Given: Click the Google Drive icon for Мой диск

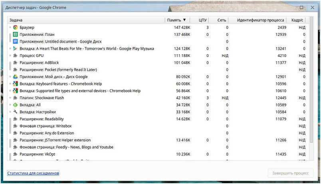Looking at the screenshot, I should coord(15,77).
